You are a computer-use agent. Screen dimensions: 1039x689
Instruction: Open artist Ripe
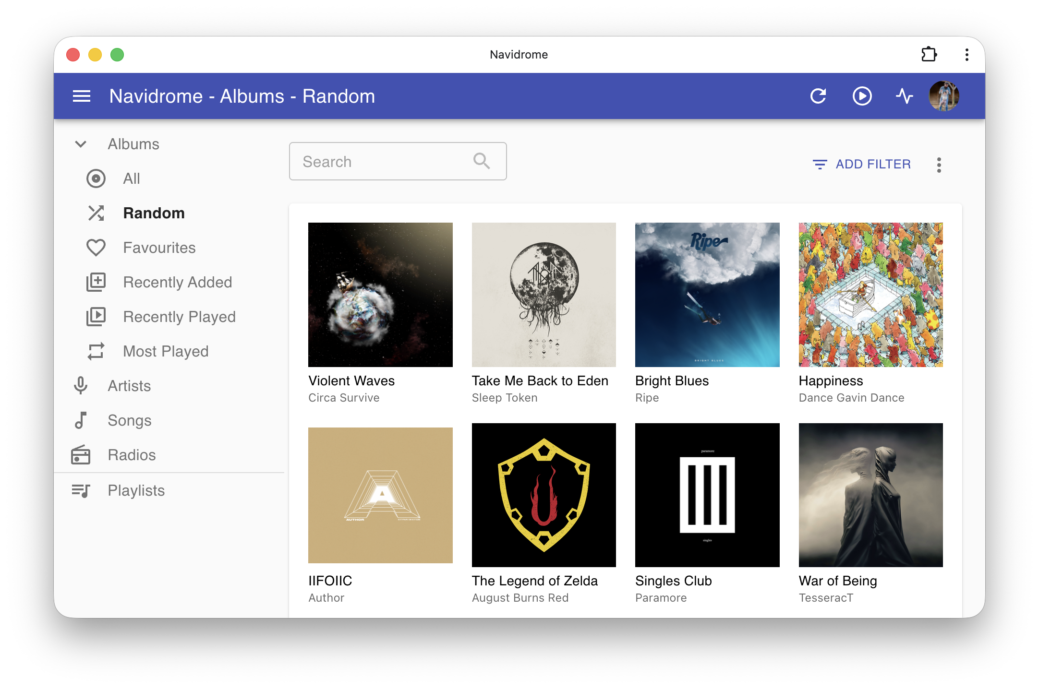(x=647, y=398)
